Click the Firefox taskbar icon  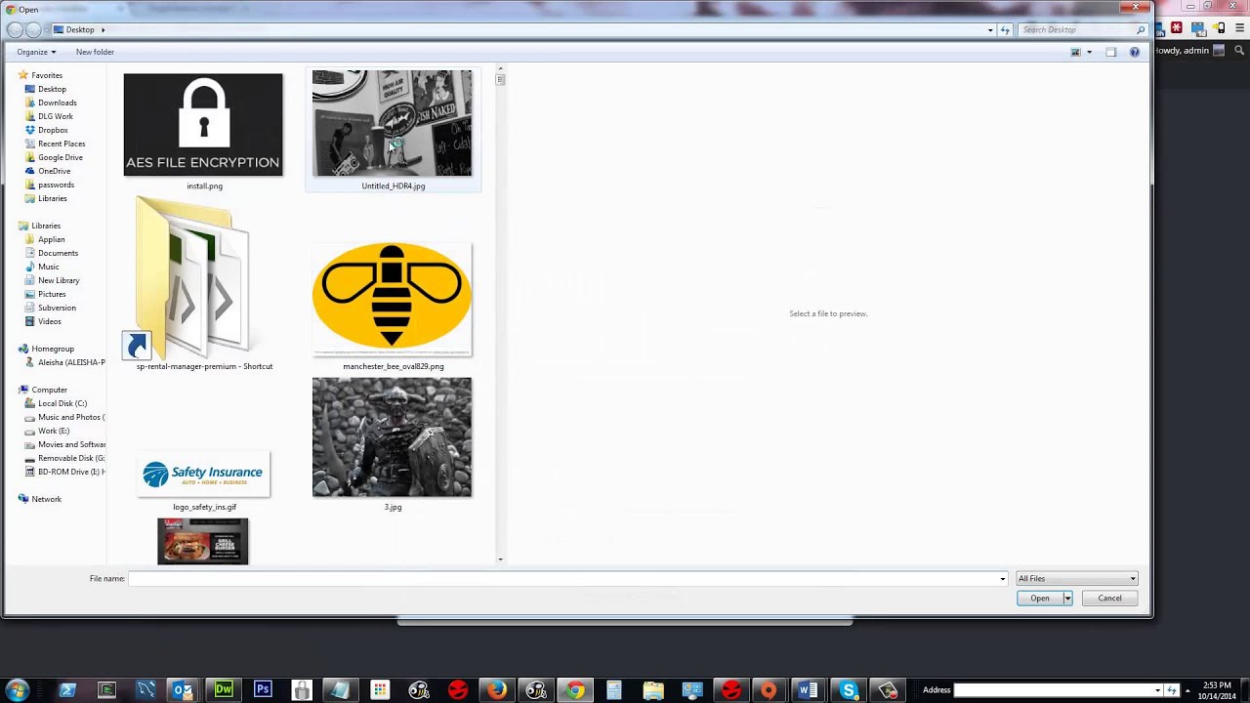pyautogui.click(x=497, y=690)
